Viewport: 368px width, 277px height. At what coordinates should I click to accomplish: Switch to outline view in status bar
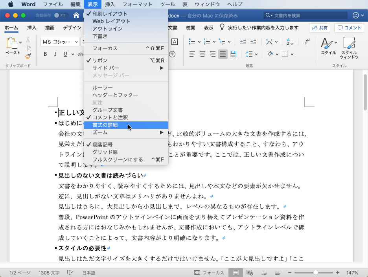pyautogui.click(x=264, y=273)
